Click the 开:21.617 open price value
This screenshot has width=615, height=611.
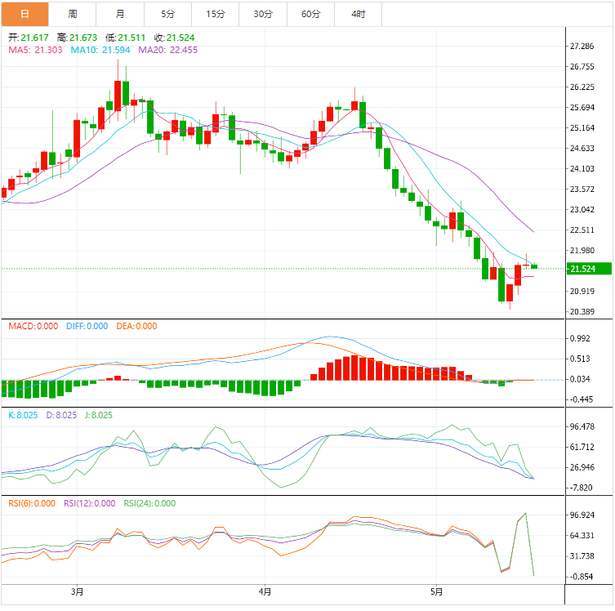pos(29,38)
